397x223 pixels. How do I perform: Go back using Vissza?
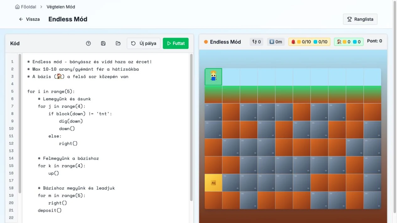click(29, 19)
